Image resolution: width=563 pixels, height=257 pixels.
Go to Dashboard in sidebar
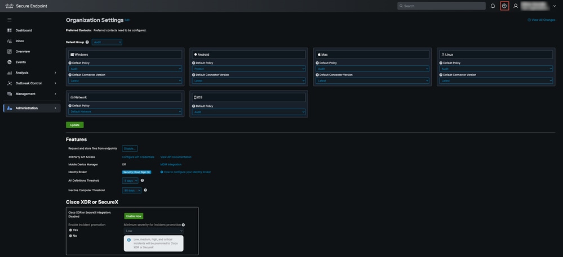pos(24,30)
